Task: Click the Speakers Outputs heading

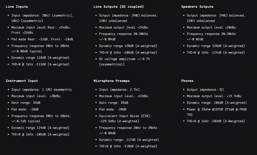Action: [197, 7]
